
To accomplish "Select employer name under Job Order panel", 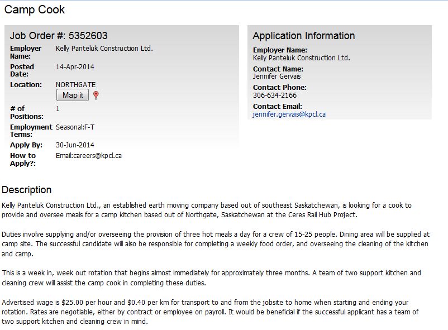I will coord(104,49).
